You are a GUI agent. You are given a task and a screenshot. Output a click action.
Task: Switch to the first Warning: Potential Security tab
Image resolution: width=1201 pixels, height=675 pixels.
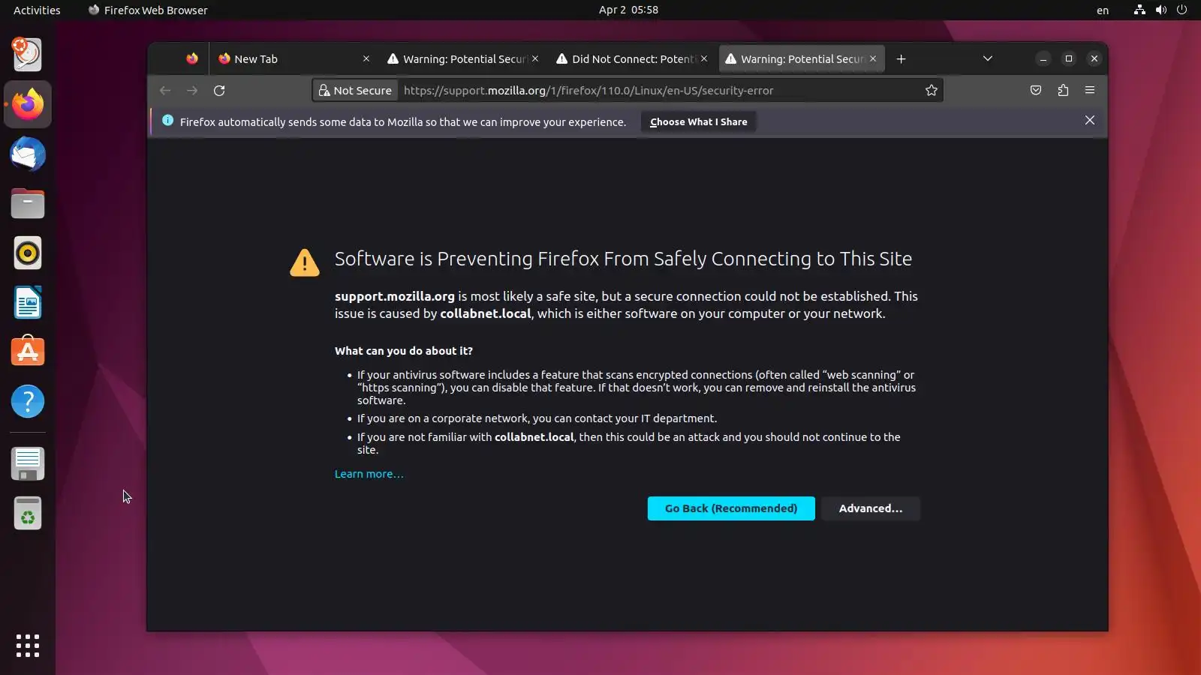tap(462, 58)
